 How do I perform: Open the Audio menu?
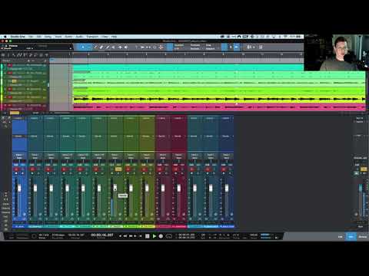coord(79,37)
